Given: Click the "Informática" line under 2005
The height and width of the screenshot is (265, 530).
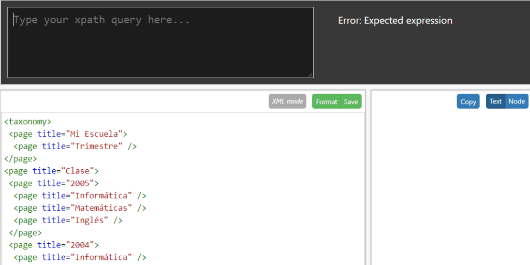Looking at the screenshot, I should pos(80,196).
